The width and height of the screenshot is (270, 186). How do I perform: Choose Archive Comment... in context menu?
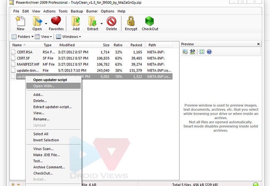[53, 167]
